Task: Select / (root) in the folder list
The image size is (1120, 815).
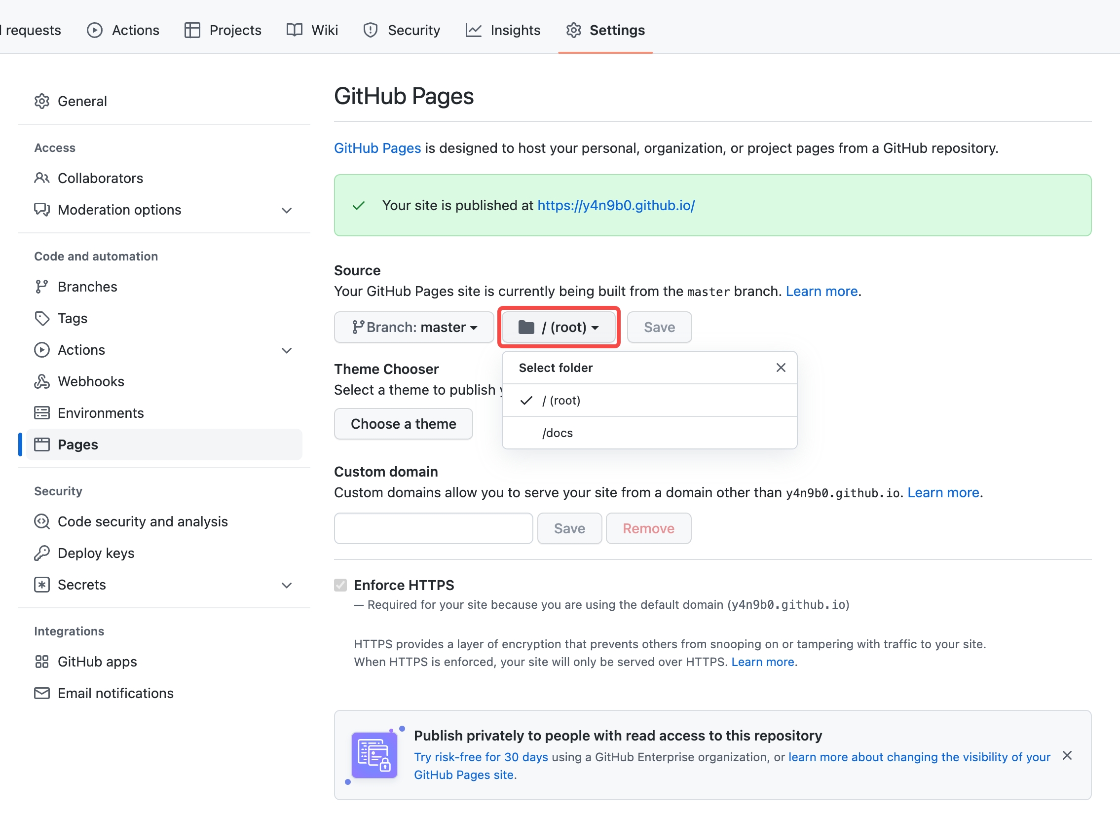Action: click(649, 400)
